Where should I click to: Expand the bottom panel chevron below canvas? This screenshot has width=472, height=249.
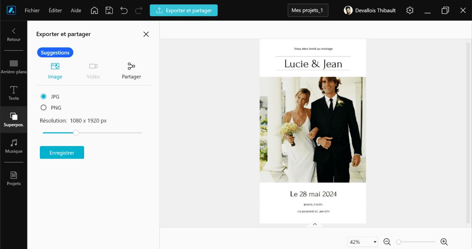pyautogui.click(x=315, y=224)
